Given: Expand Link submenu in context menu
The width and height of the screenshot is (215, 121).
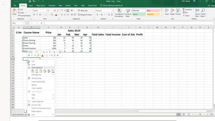Looking at the screenshot, I should [x=53, y=115].
